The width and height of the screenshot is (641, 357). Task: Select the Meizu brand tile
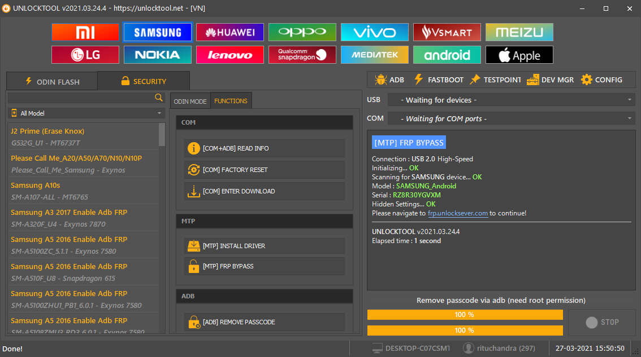519,32
